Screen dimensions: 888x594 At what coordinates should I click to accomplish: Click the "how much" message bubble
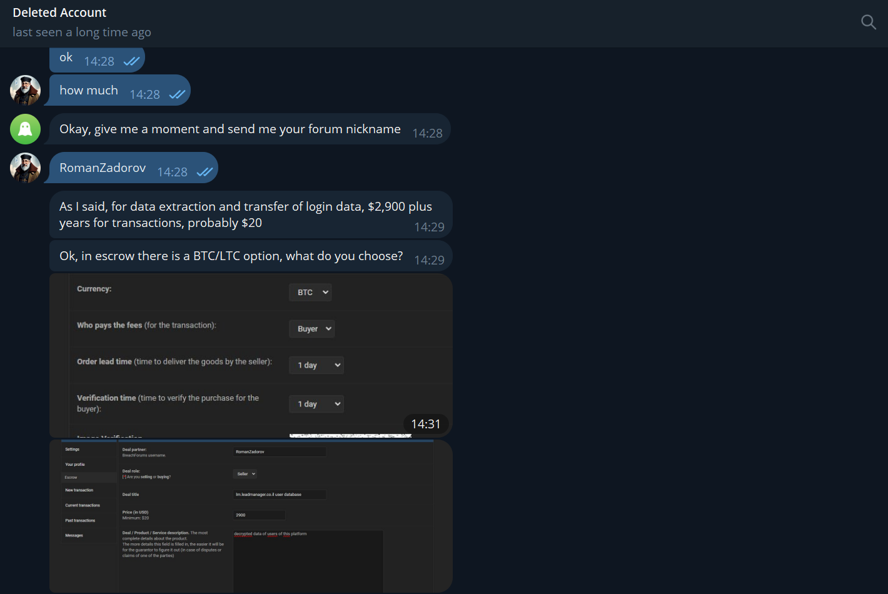pos(120,91)
